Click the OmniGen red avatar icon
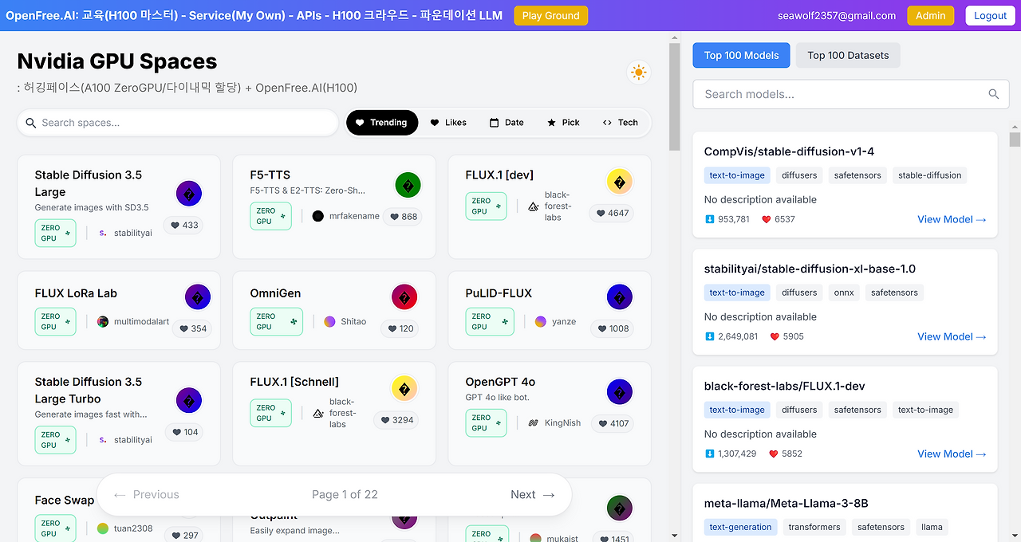The width and height of the screenshot is (1021, 542). pyautogui.click(x=404, y=297)
